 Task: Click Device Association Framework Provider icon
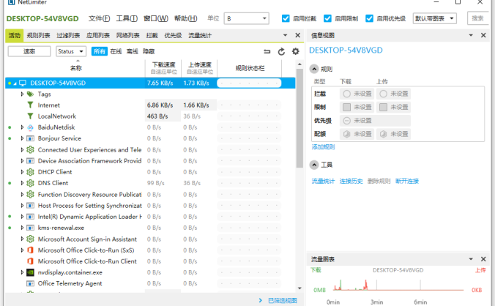[30, 161]
